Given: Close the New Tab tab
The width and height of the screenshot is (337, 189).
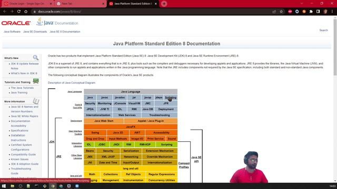Looking at the screenshot, I should 103,4.
